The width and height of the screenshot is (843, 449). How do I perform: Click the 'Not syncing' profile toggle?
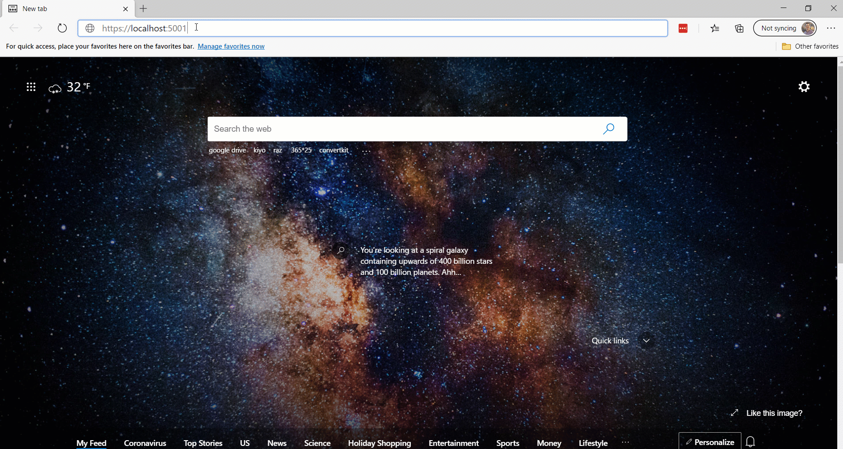click(x=785, y=28)
